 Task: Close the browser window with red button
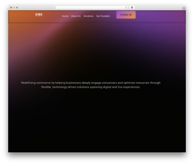tap(11, 7)
